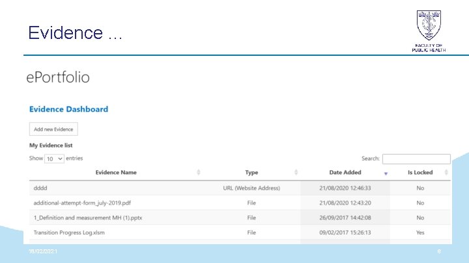The height and width of the screenshot is (263, 469).
Task: Click the Evidence Dashboard heading
Action: pos(69,109)
